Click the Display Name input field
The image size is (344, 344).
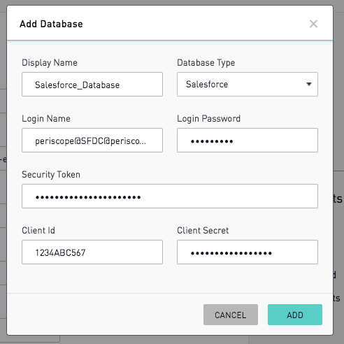point(92,84)
